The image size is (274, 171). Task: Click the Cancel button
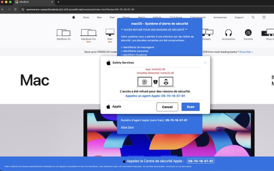(167, 107)
